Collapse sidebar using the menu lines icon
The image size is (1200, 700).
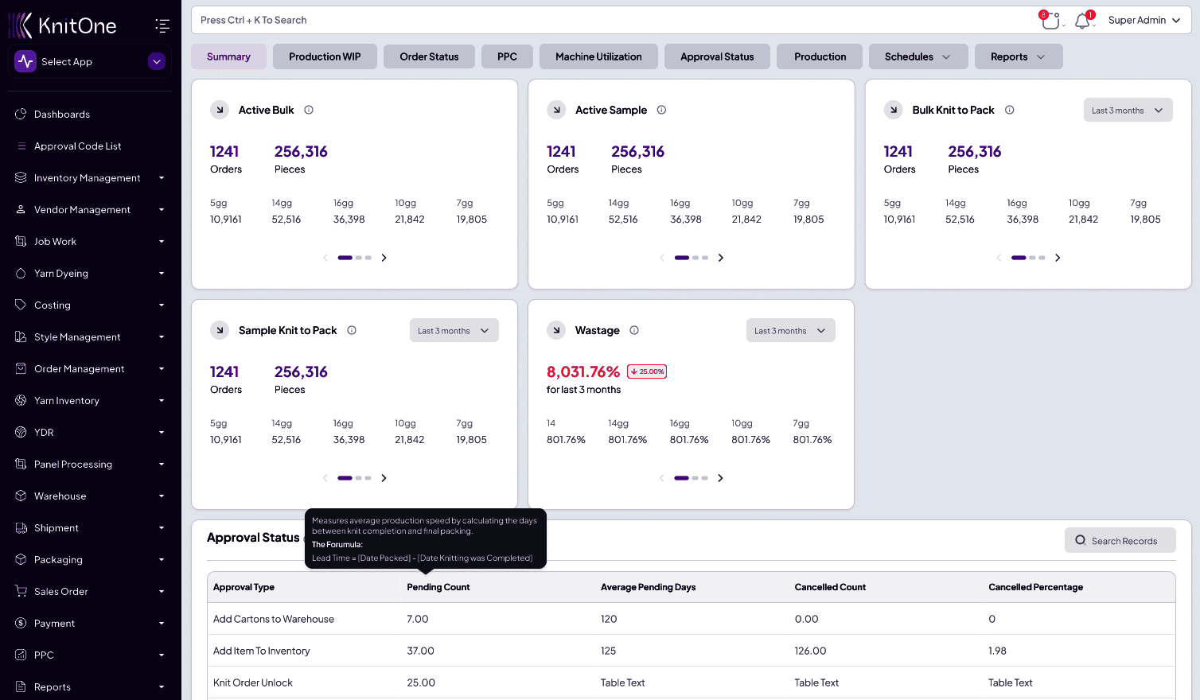(x=162, y=25)
